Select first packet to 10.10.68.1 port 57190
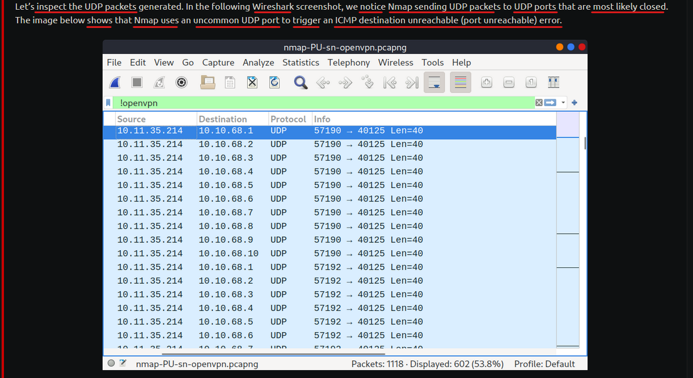The height and width of the screenshot is (378, 693). 329,131
